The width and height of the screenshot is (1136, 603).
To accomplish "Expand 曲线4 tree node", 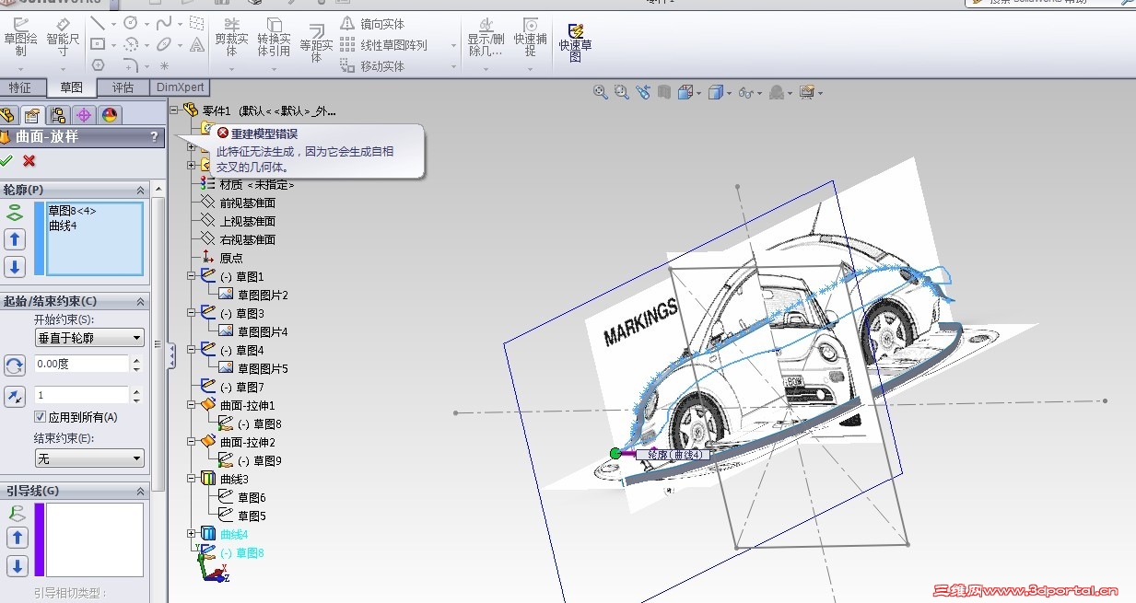I will pyautogui.click(x=192, y=534).
